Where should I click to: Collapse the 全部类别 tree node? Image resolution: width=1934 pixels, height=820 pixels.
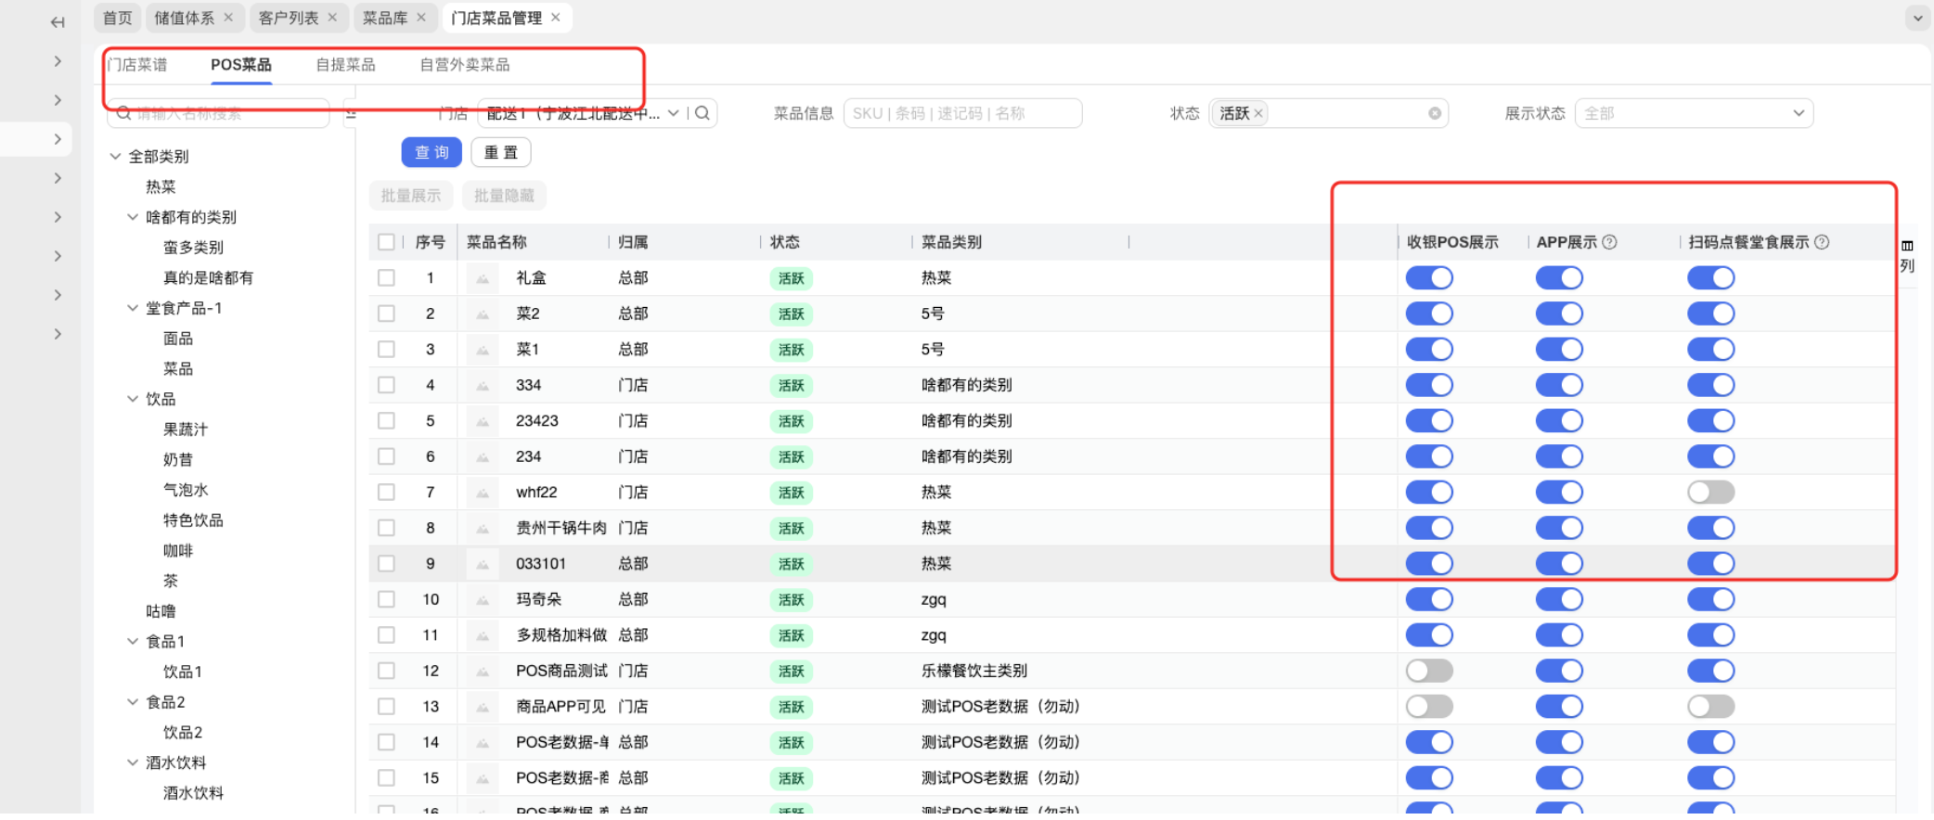115,157
